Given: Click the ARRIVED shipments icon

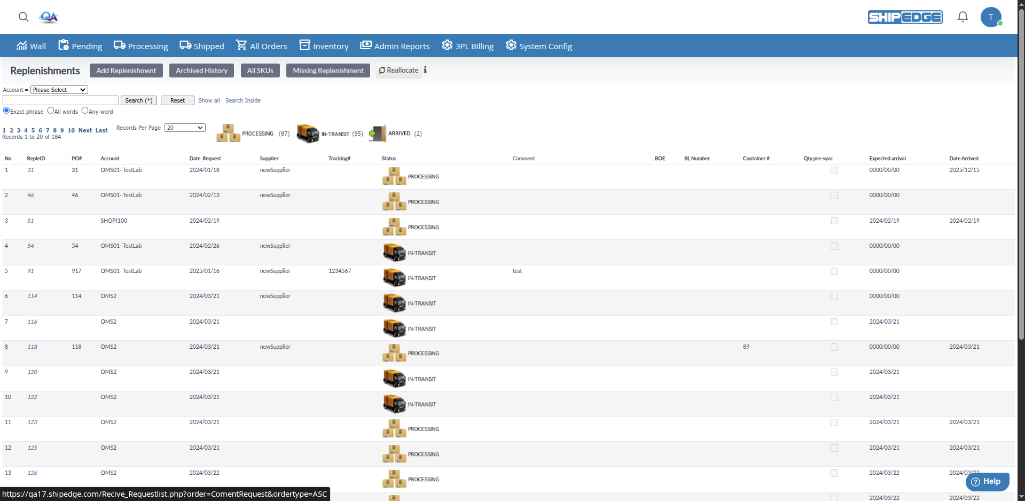Looking at the screenshot, I should coord(378,133).
